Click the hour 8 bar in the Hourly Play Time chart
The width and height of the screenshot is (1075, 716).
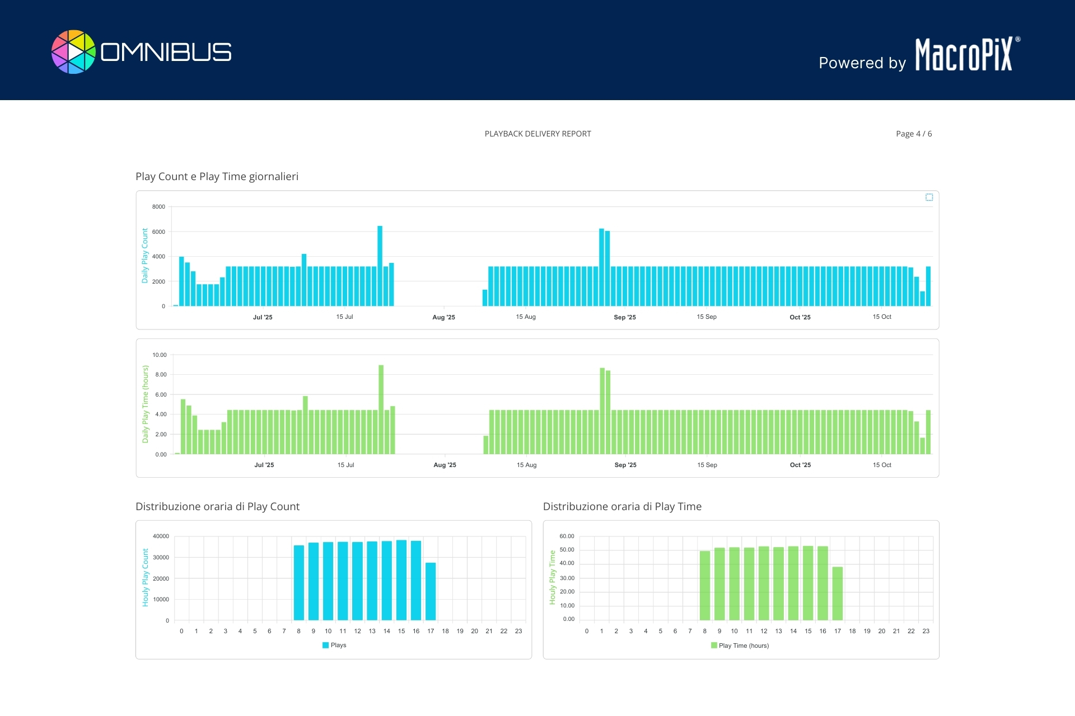click(x=704, y=585)
